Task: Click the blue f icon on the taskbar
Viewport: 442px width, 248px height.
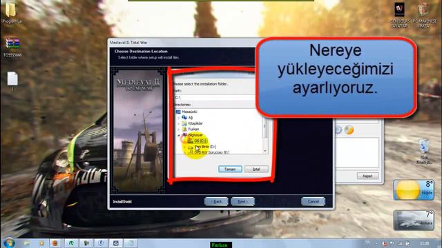Action: point(101,243)
